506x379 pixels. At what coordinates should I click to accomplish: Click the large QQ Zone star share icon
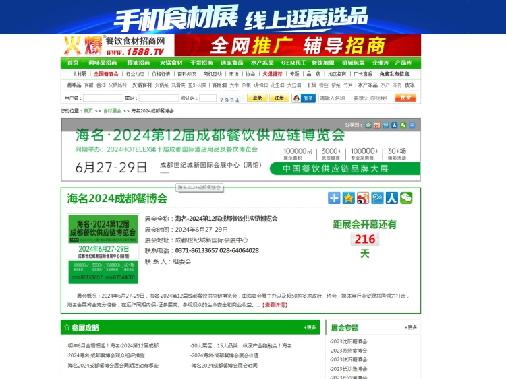pyautogui.click(x=349, y=198)
